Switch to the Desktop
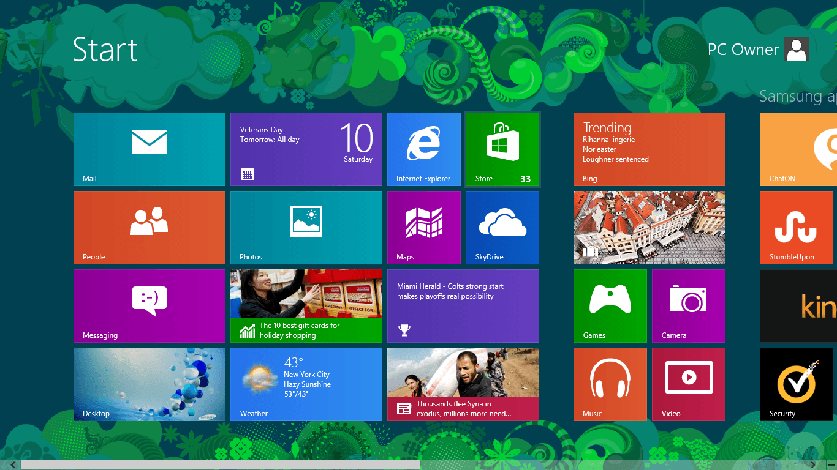The width and height of the screenshot is (837, 470). pos(149,384)
